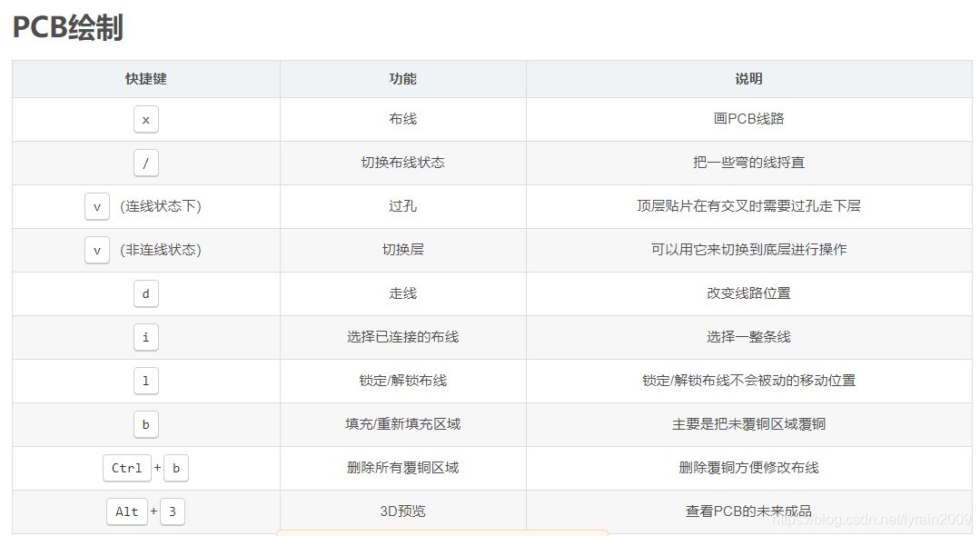
Task: Click the 'Alt' key badge
Action: [x=127, y=511]
